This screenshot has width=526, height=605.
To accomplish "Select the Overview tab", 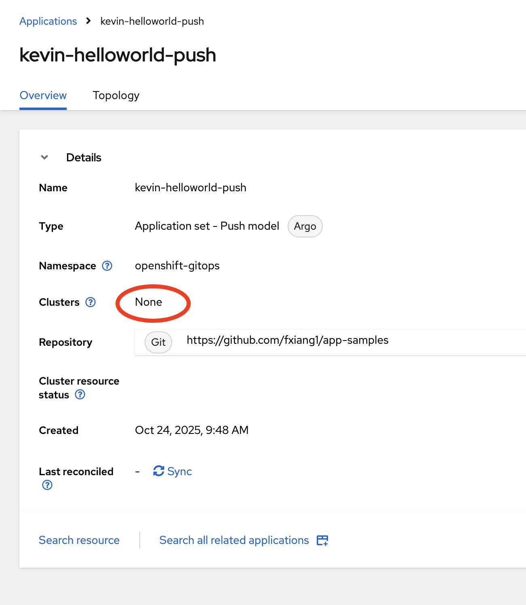I will (x=43, y=95).
